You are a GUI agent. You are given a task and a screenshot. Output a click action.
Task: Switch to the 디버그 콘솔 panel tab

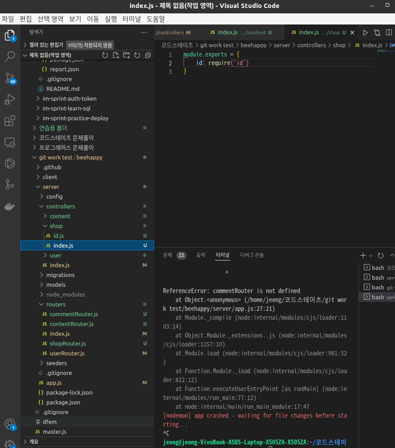252,255
